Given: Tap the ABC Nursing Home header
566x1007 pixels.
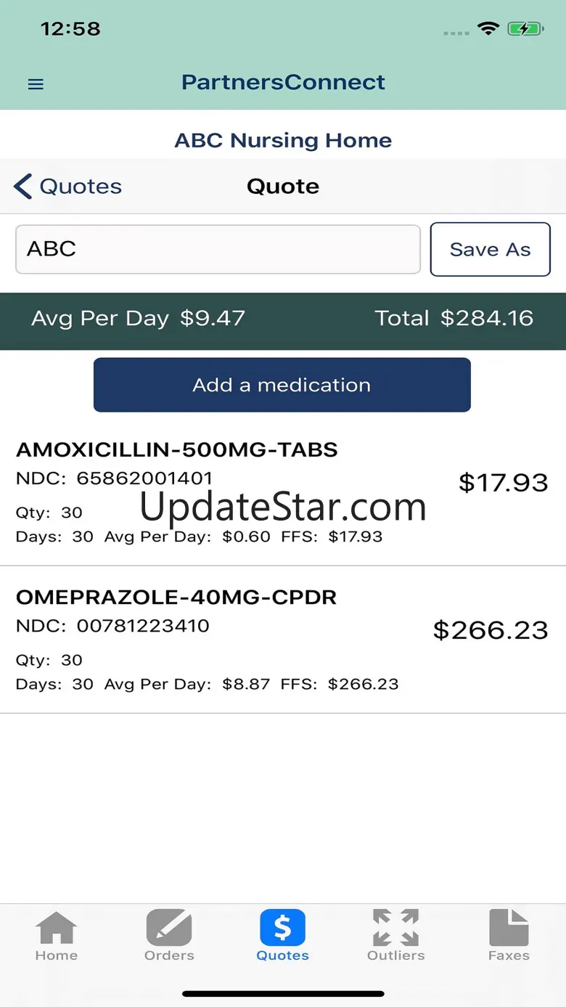Looking at the screenshot, I should (283, 140).
